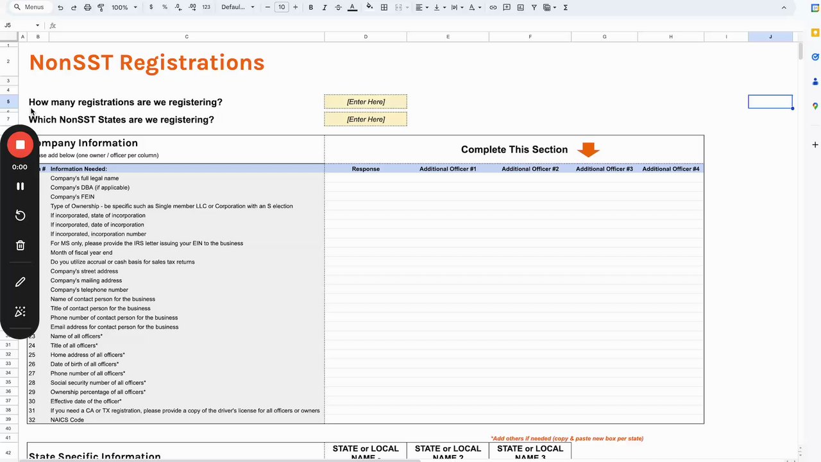The image size is (821, 462).
Task: Open the Filter views table dropdown
Action: [x=550, y=7]
